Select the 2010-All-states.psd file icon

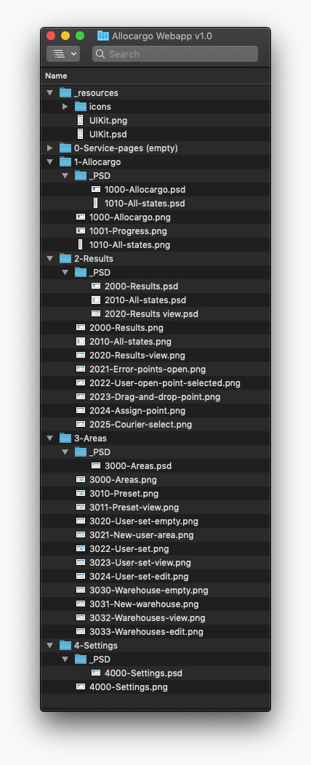96,300
